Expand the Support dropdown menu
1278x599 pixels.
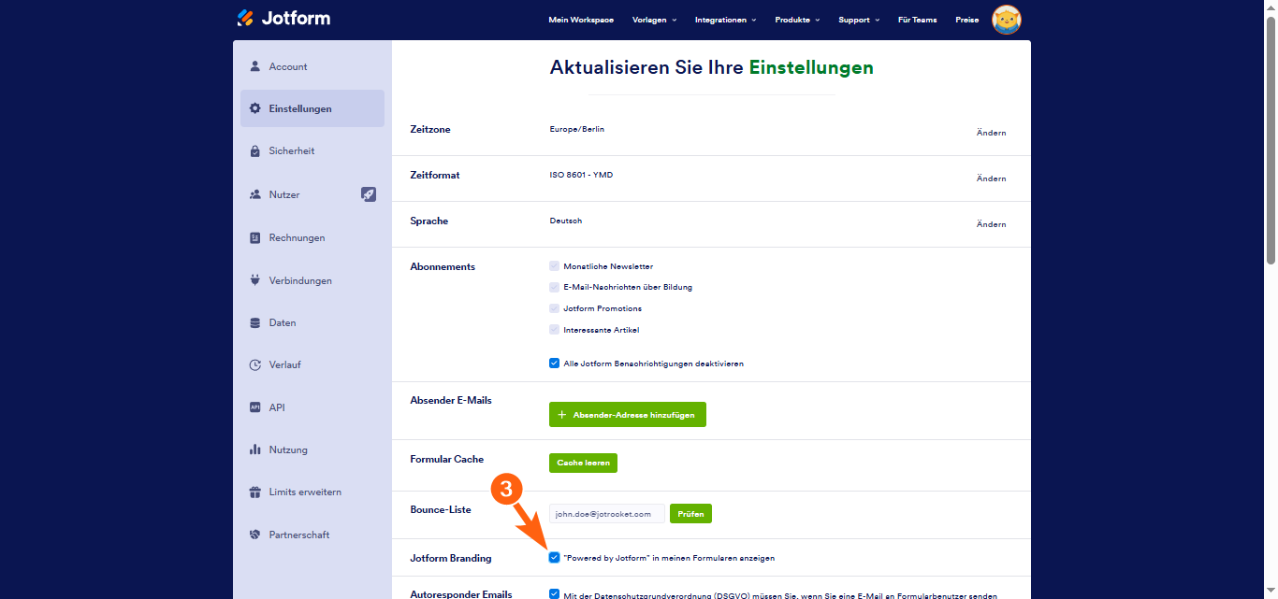click(859, 20)
